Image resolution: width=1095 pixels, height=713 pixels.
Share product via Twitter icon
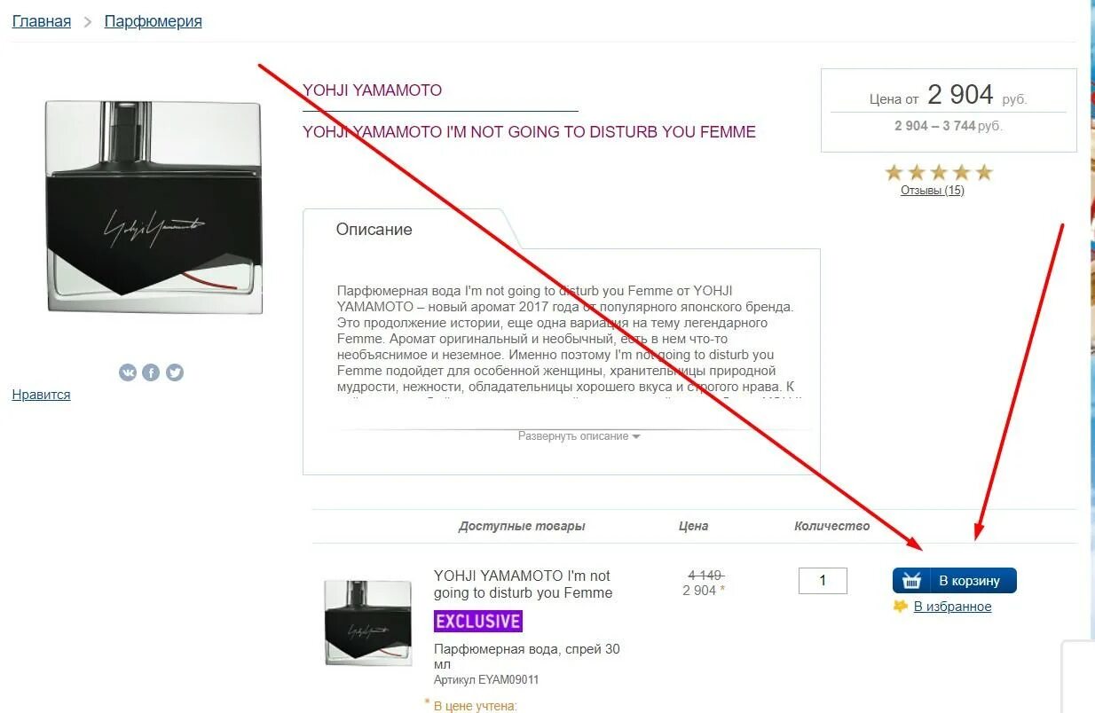[x=175, y=372]
